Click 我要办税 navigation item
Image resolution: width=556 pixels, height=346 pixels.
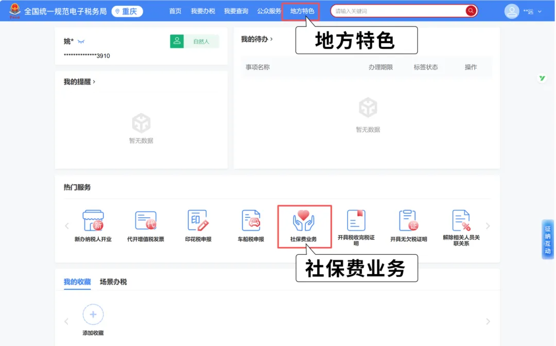pos(203,11)
